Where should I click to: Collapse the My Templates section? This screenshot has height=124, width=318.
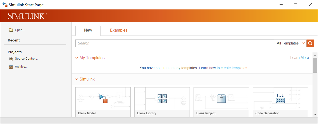tap(77, 58)
